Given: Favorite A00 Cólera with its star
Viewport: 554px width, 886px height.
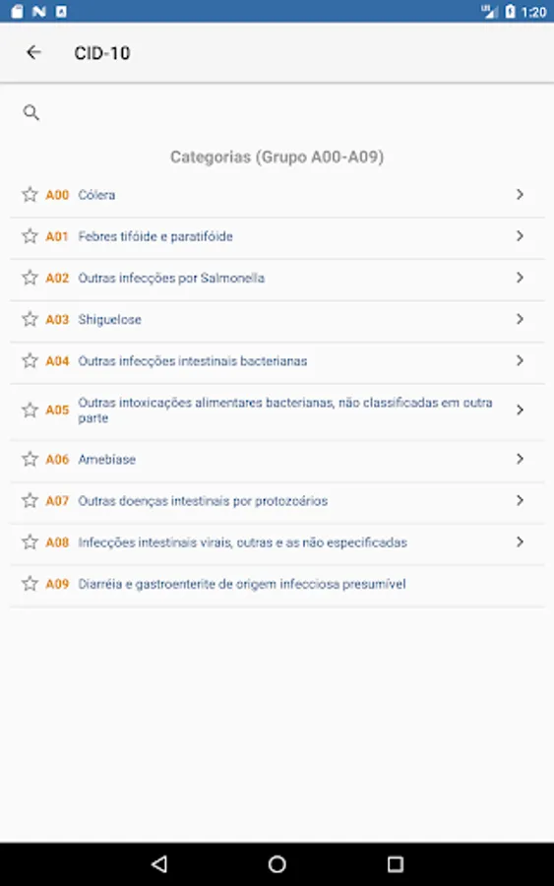Looking at the screenshot, I should (30, 194).
